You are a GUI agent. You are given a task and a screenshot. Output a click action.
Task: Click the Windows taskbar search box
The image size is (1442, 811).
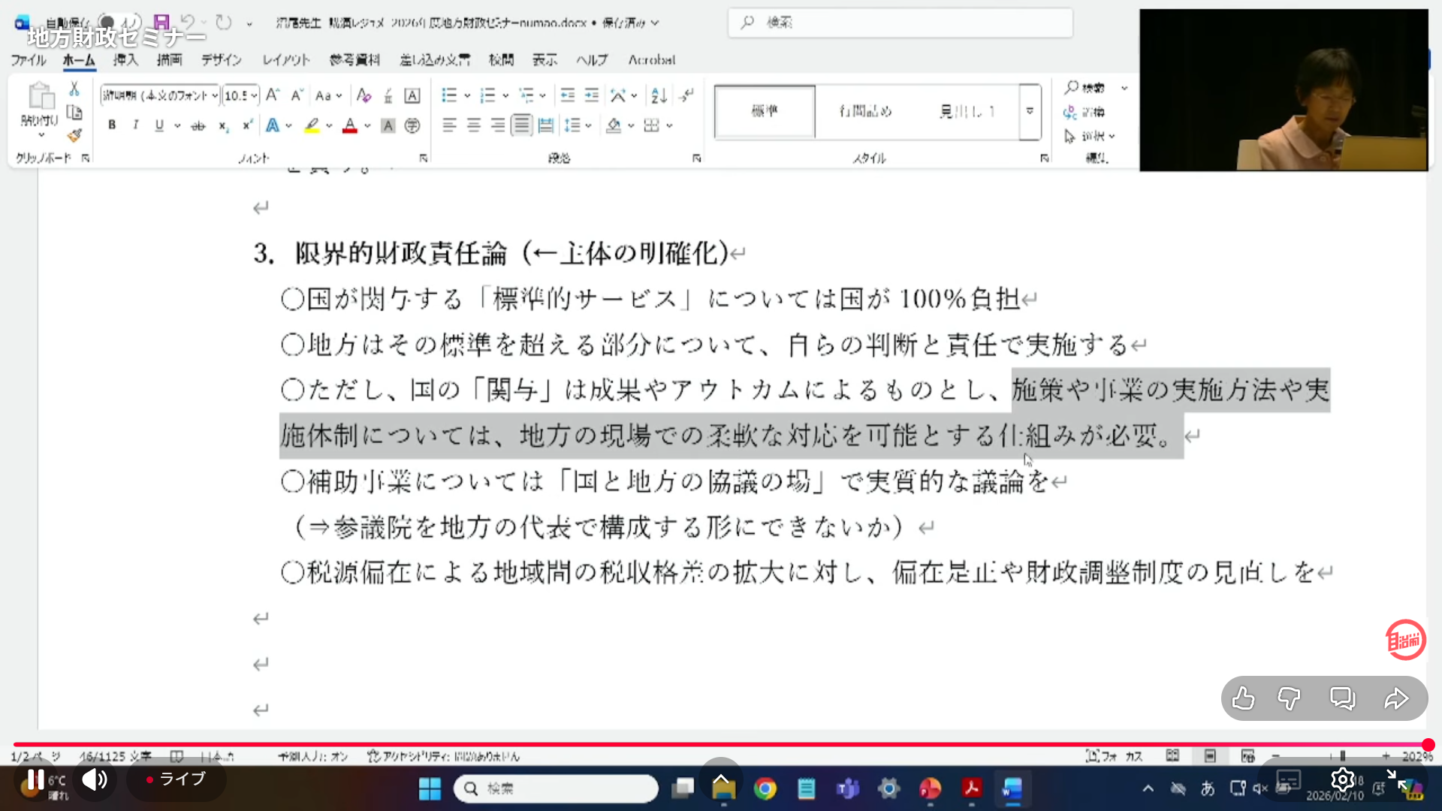(x=556, y=788)
